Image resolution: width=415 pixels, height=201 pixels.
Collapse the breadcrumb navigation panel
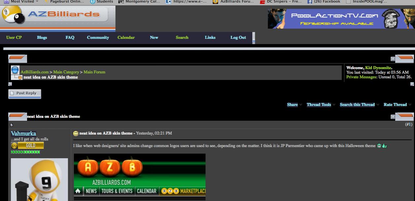[x=393, y=59]
